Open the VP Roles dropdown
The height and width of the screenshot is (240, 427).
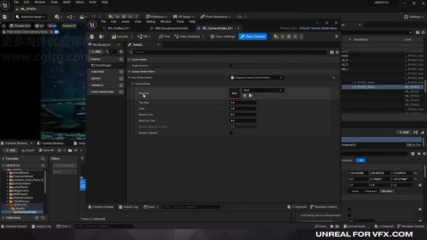(183, 17)
